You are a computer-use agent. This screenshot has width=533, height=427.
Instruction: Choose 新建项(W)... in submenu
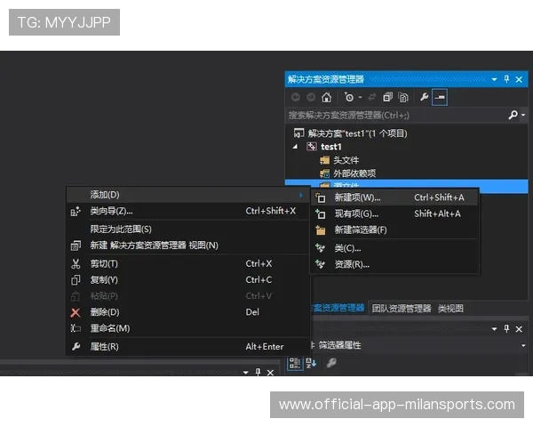394,197
